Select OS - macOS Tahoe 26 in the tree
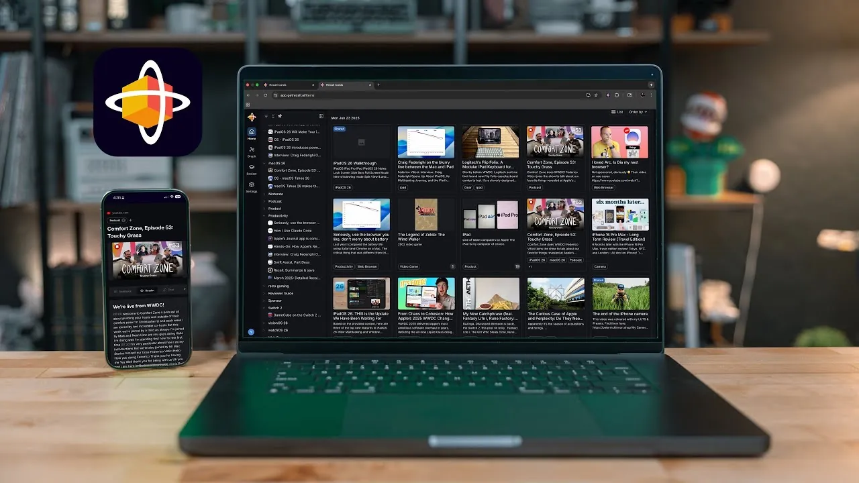Viewport: 859px width, 483px height. point(289,178)
